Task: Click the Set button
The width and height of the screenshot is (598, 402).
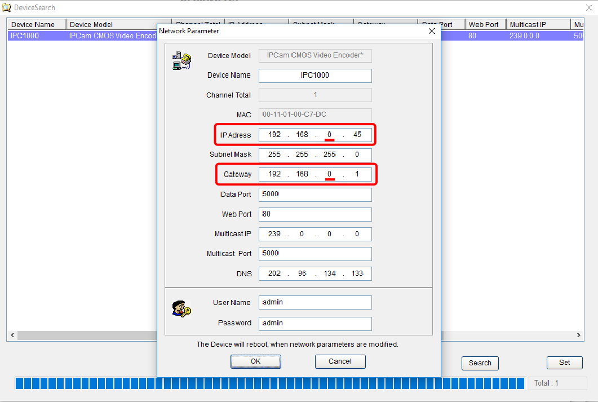Action: pos(564,363)
